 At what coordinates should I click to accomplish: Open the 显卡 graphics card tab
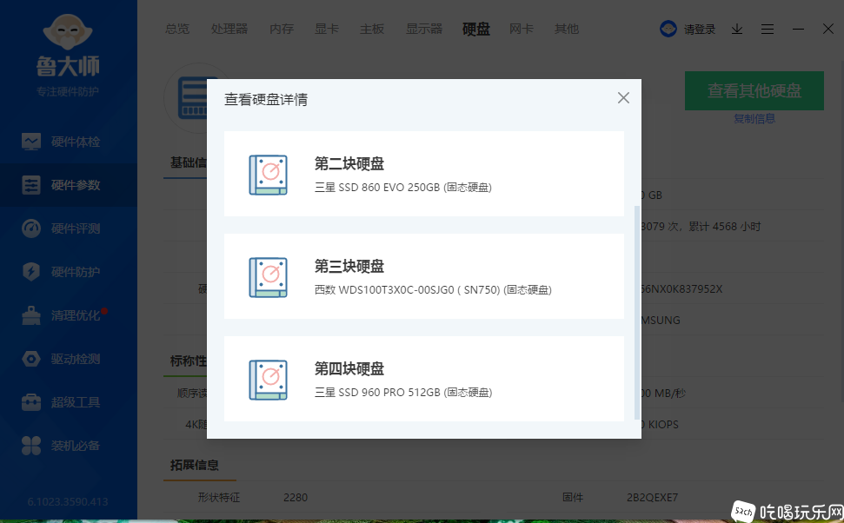[327, 29]
